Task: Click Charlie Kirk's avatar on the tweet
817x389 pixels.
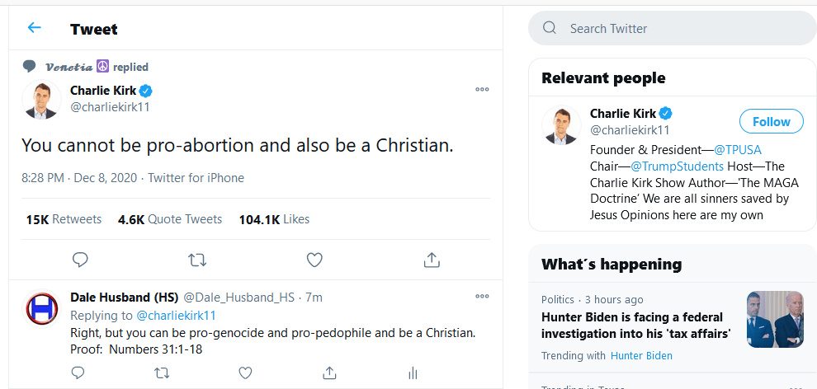Action: tap(41, 100)
